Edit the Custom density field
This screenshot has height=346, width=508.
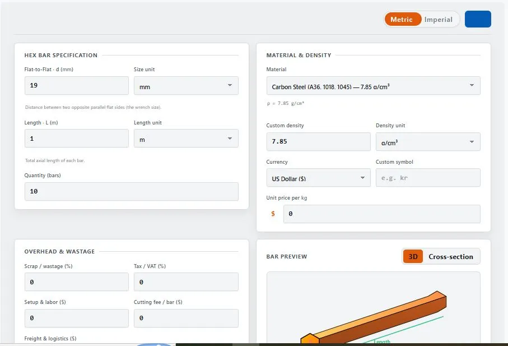[x=318, y=141]
